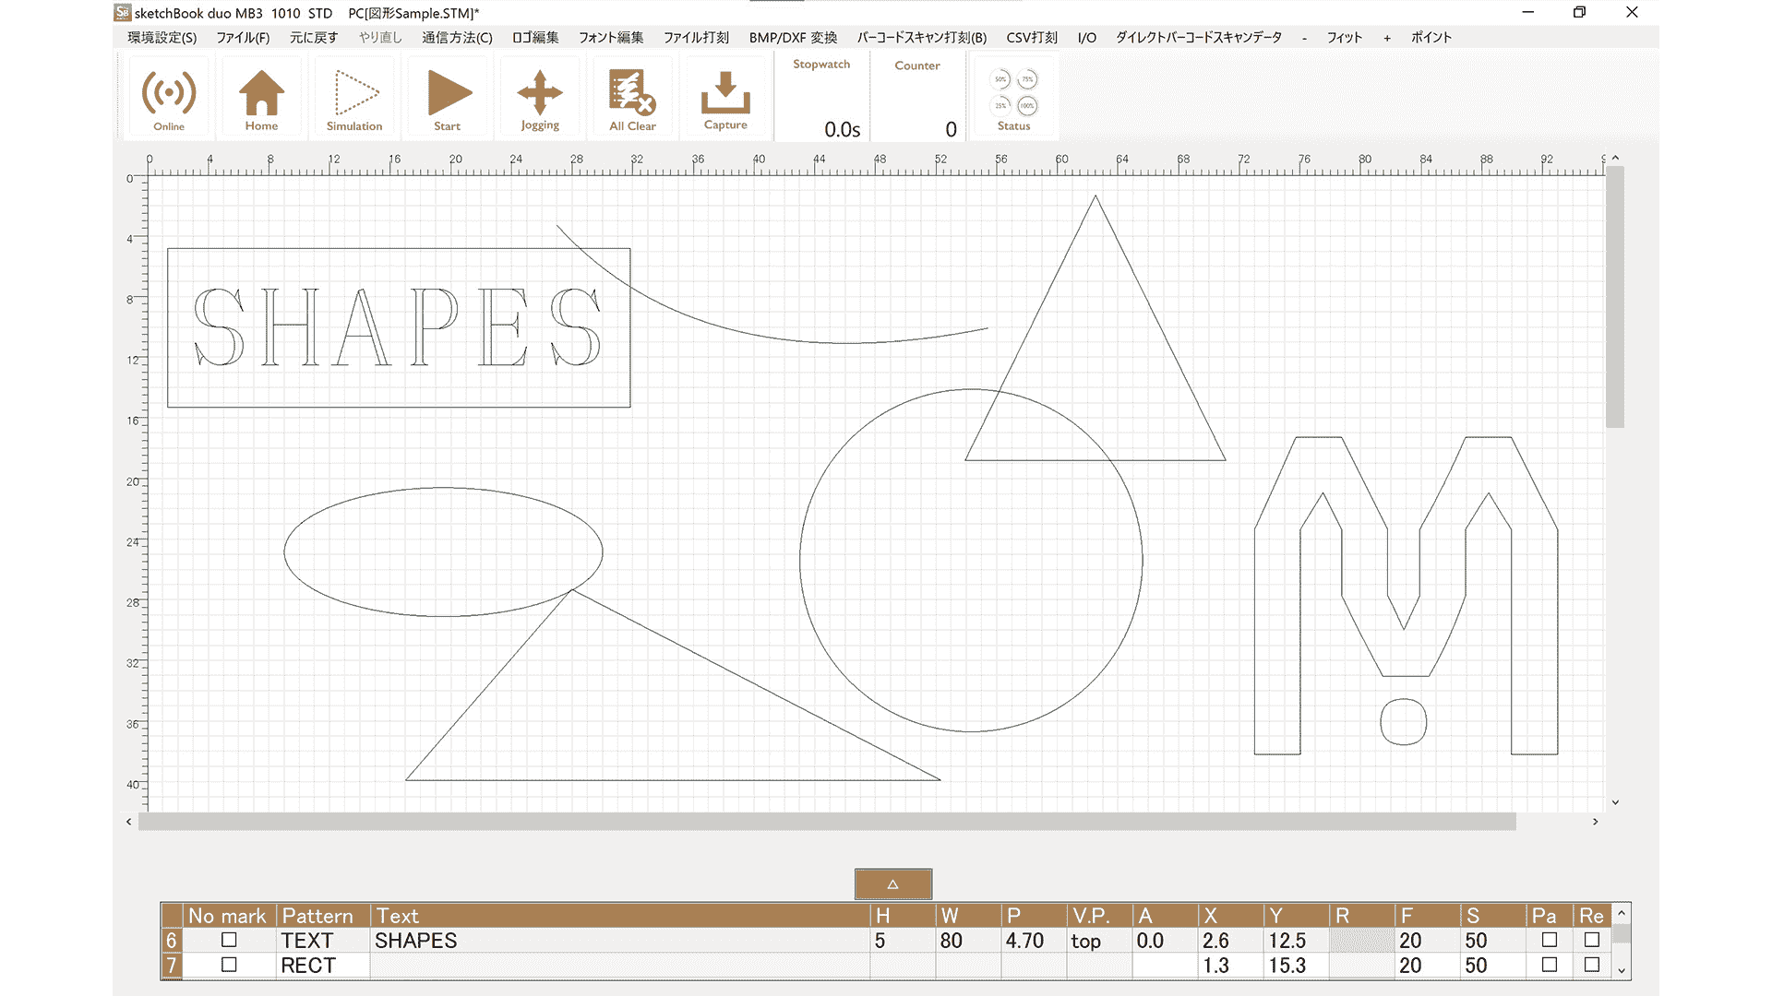Click the X value 2.6 cell
Image resolution: width=1772 pixels, height=996 pixels.
pos(1230,940)
